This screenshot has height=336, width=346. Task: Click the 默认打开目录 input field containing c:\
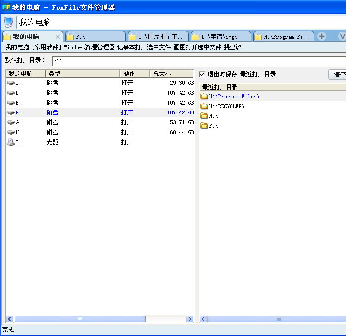pos(199,61)
